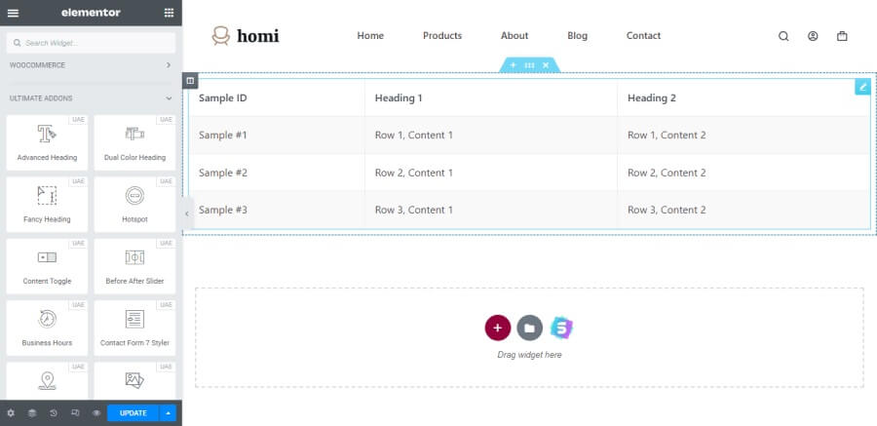Select the map pin widget
This screenshot has width=877, height=426.
(47, 380)
